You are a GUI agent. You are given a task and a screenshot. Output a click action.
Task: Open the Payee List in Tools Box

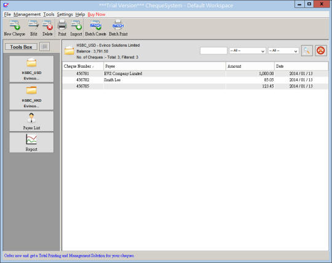[x=31, y=121]
